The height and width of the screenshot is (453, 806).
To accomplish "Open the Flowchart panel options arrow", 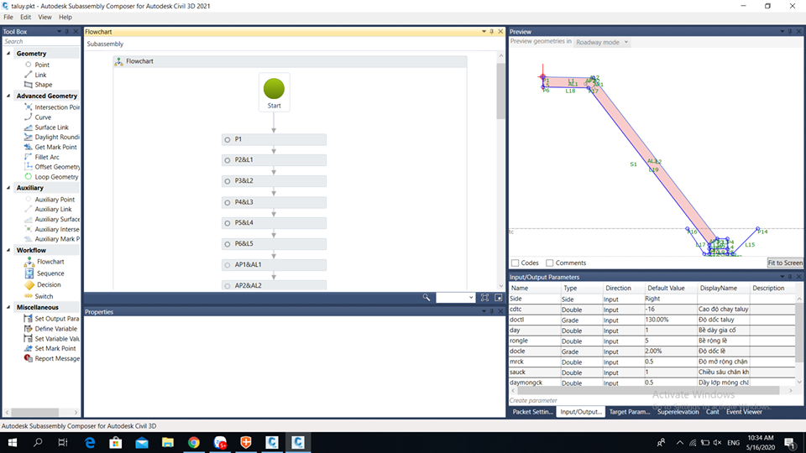I will tap(484, 32).
